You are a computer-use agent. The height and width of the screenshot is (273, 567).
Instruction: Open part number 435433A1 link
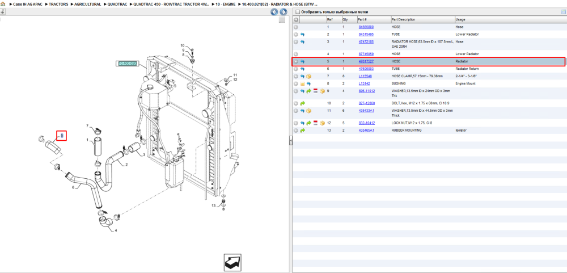pos(366,111)
